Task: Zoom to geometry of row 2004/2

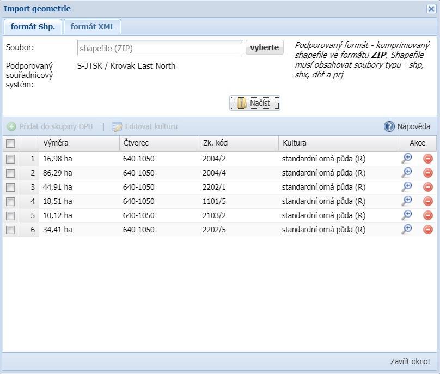Action: tap(407, 159)
